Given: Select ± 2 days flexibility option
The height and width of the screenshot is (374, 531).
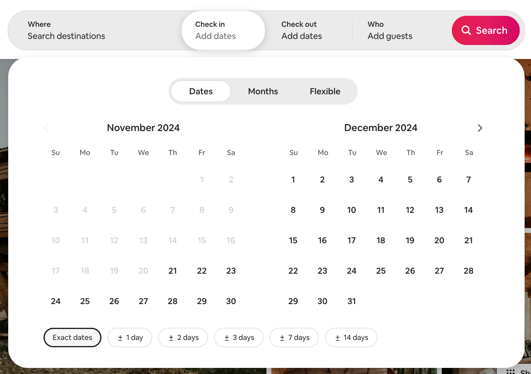Looking at the screenshot, I should click(183, 338).
